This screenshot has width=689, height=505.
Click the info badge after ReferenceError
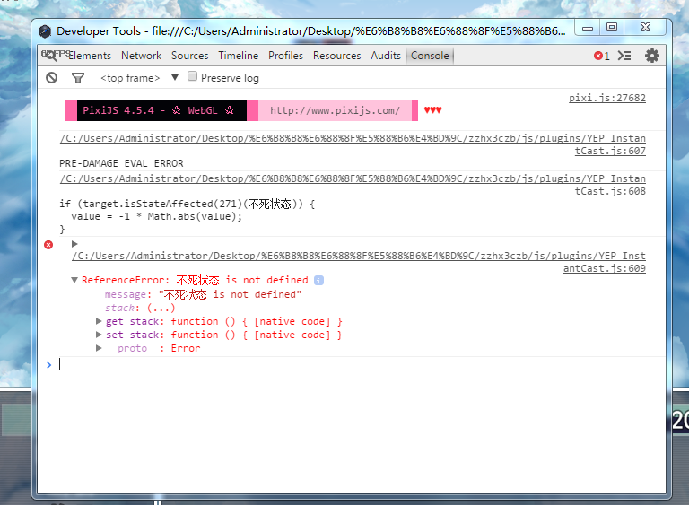pyautogui.click(x=319, y=280)
